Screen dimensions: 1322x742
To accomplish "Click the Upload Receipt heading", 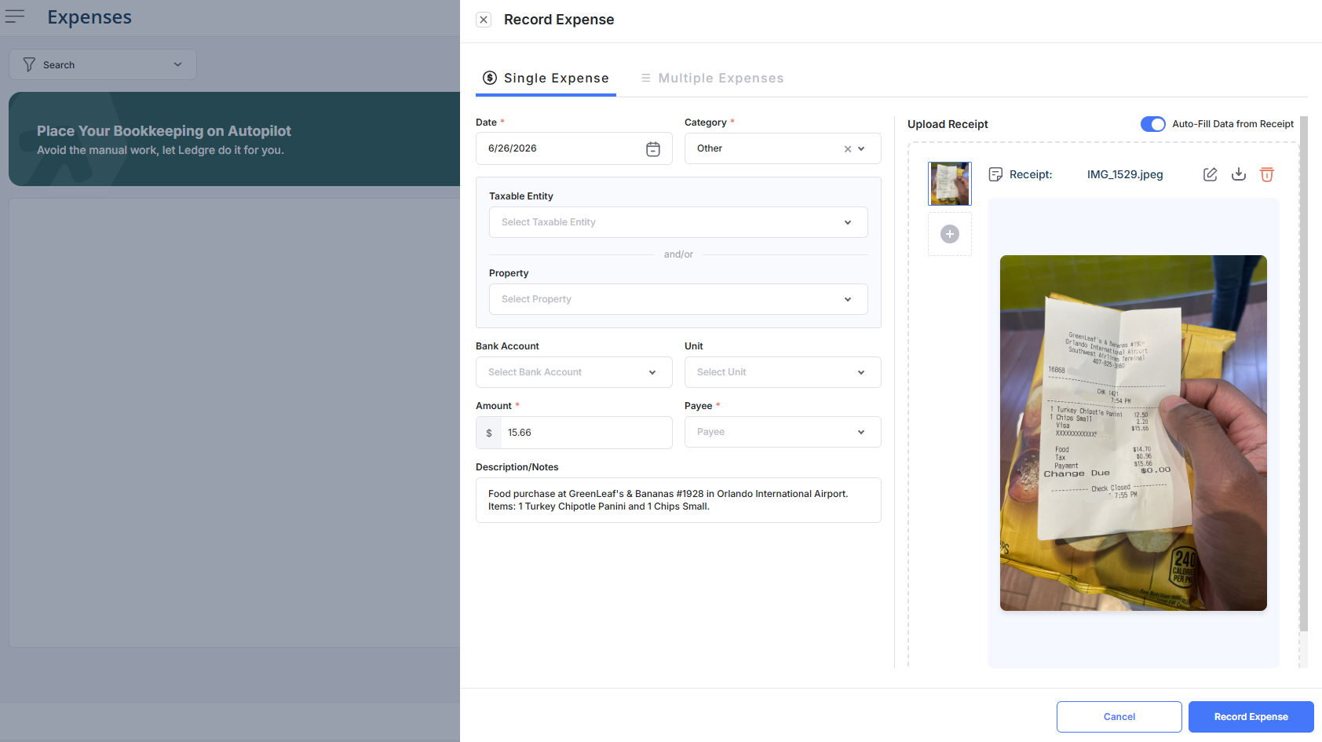I will pyautogui.click(x=948, y=124).
